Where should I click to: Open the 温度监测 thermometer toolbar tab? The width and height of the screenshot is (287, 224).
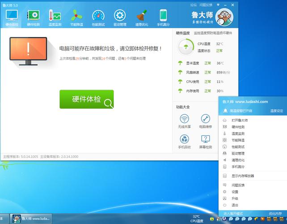point(55,18)
